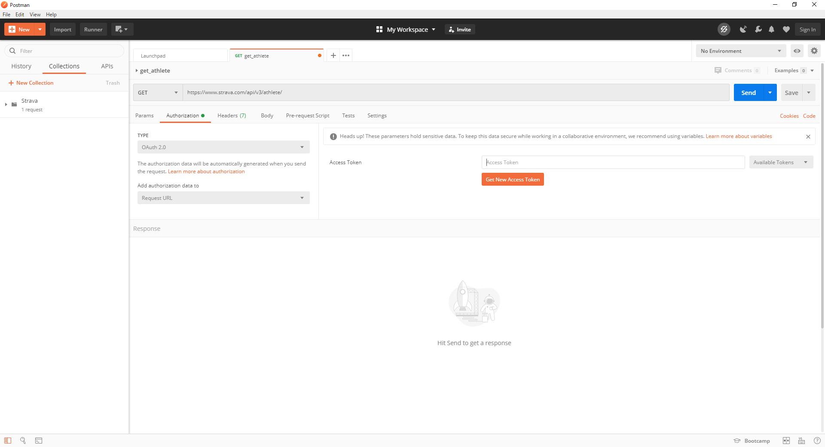Open the Cookies link
Image resolution: width=825 pixels, height=447 pixels.
click(789, 116)
